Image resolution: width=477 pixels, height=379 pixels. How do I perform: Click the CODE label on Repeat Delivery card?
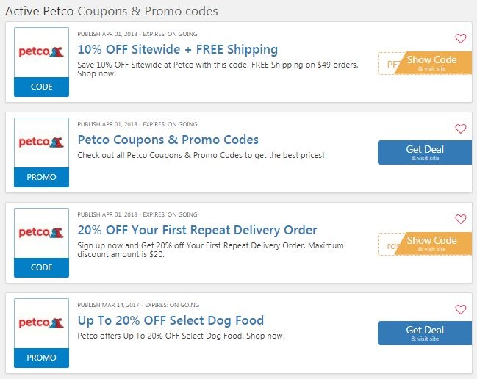point(42,267)
